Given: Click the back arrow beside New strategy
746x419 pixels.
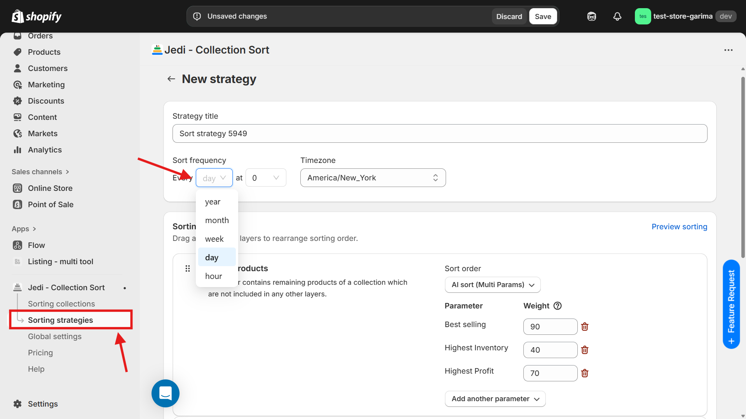Looking at the screenshot, I should pyautogui.click(x=171, y=79).
